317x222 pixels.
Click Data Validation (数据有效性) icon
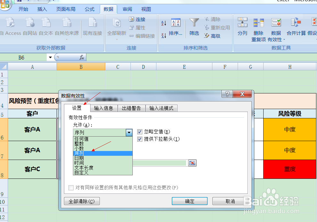click(276, 23)
